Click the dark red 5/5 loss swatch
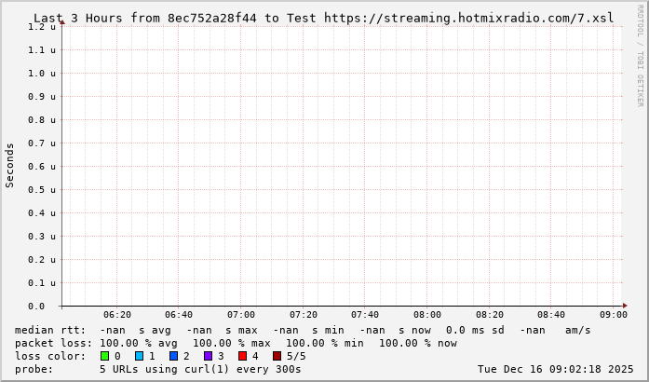649x382 pixels. pos(277,356)
